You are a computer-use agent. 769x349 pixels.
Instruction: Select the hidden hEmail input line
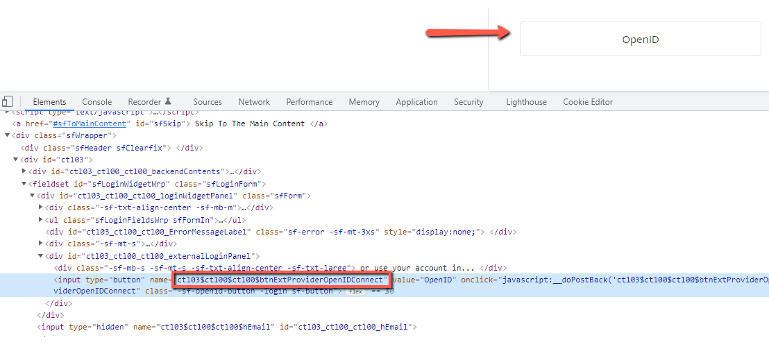pyautogui.click(x=226, y=327)
